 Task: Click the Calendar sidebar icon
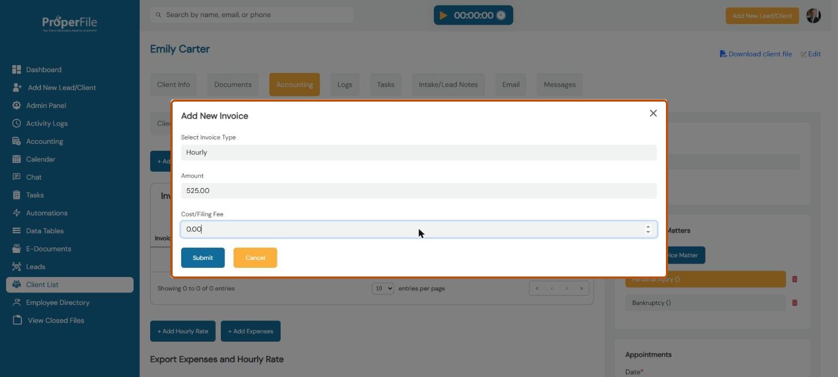[x=17, y=159]
